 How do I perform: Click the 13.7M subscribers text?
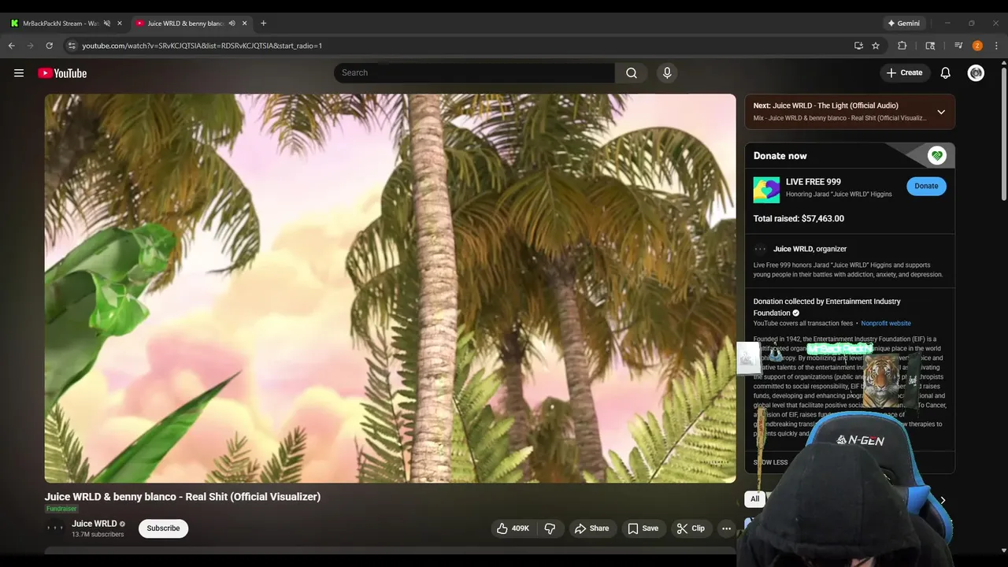[x=98, y=535]
